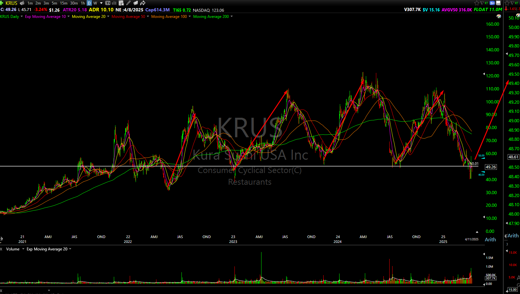Switch to 3m timeframe

[x=46, y=3]
